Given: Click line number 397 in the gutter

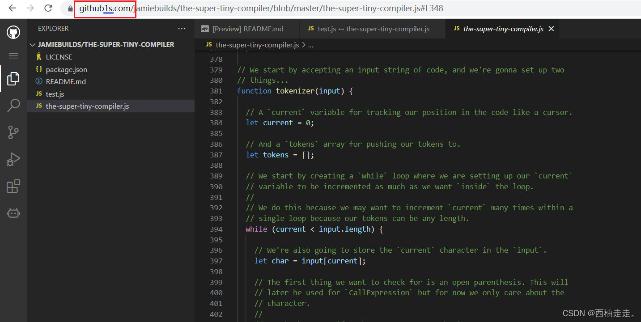Looking at the screenshot, I should tap(216, 261).
